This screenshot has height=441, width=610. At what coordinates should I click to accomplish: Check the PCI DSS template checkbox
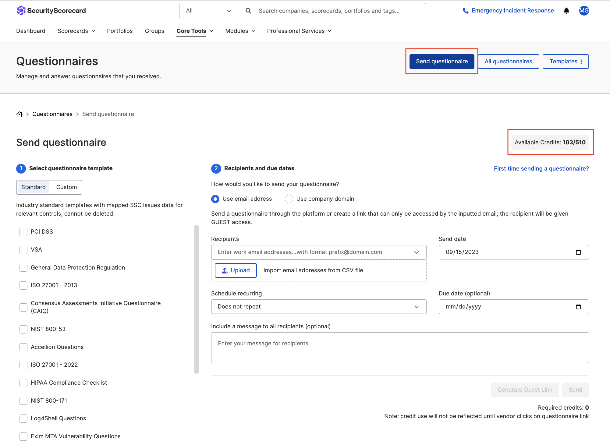(23, 232)
